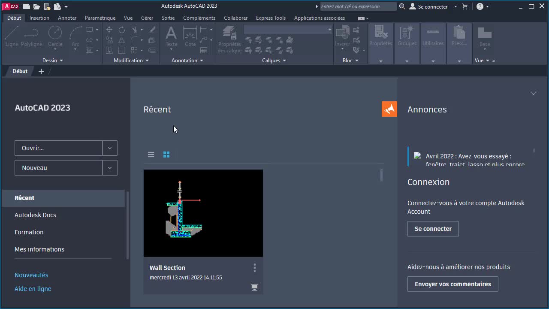Click the New file icon in the quick access toolbar
This screenshot has width=549, height=309.
tap(27, 6)
